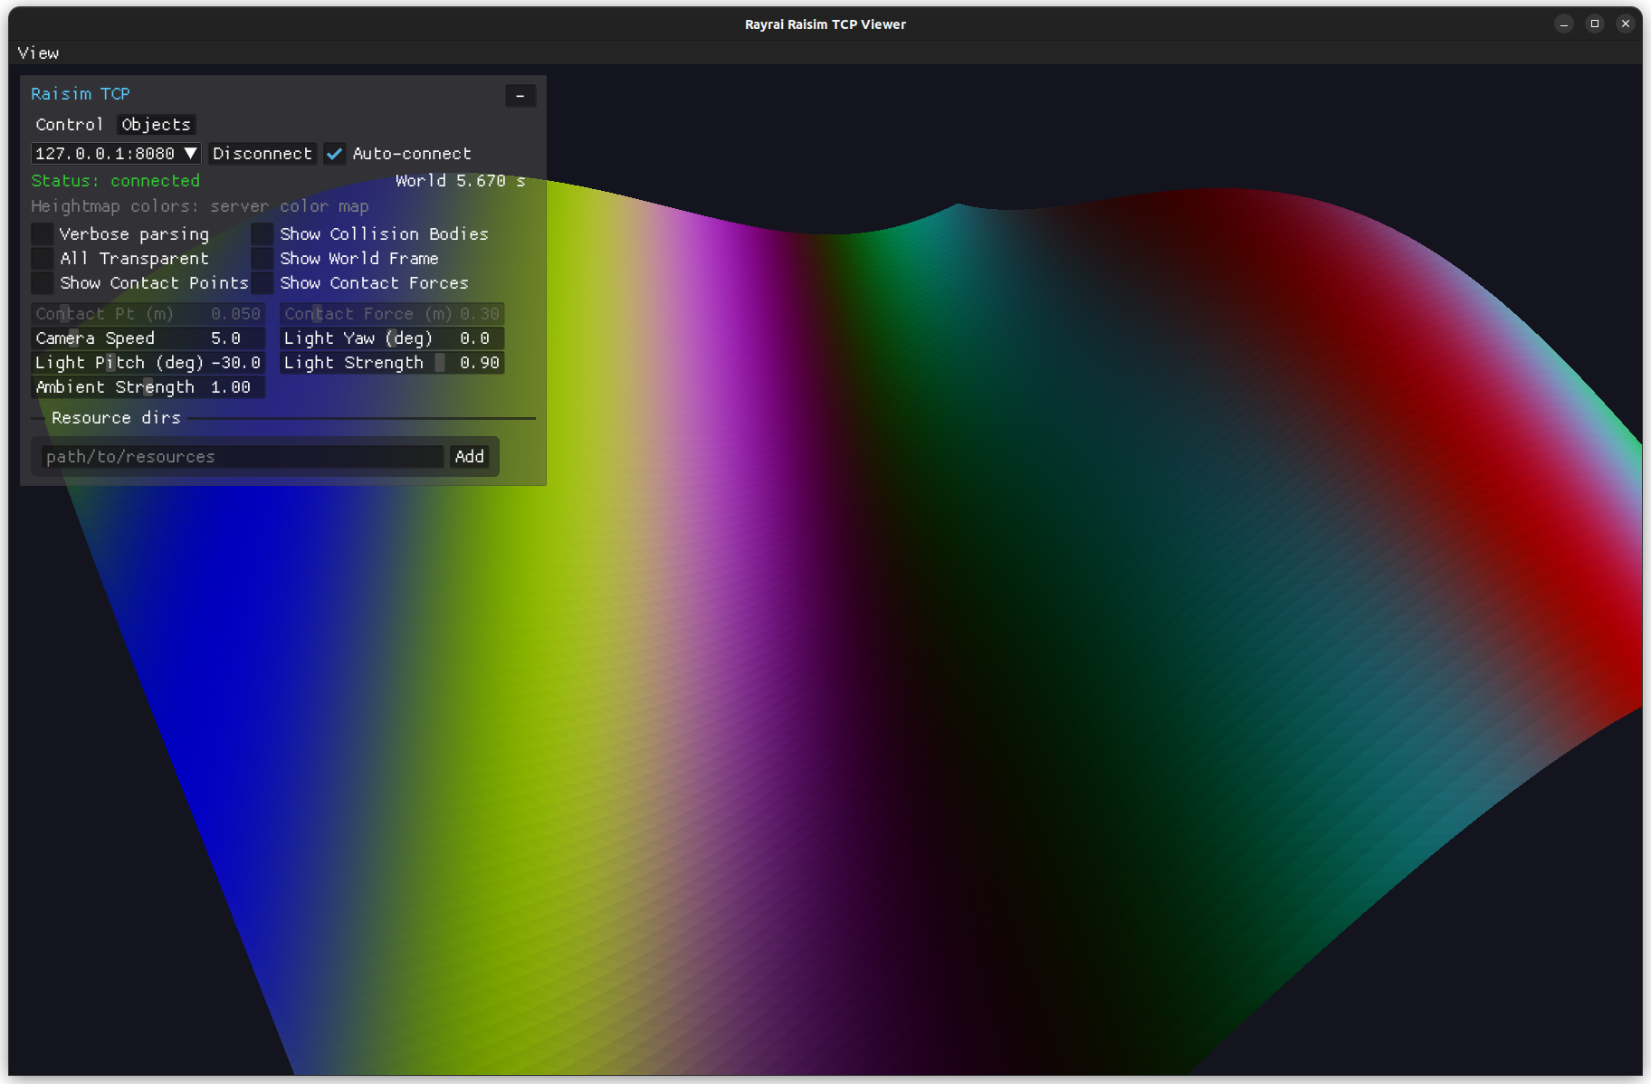The width and height of the screenshot is (1651, 1084).
Task: Adjust the Camera Speed slider
Action: pyautogui.click(x=148, y=338)
